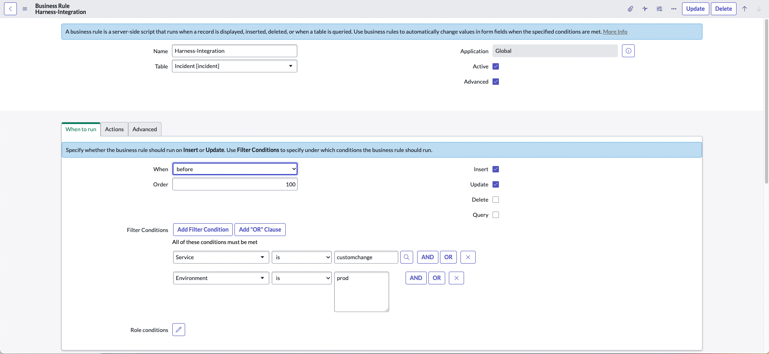Remove the Environment condition with X icon
Image resolution: width=769 pixels, height=354 pixels.
[456, 278]
